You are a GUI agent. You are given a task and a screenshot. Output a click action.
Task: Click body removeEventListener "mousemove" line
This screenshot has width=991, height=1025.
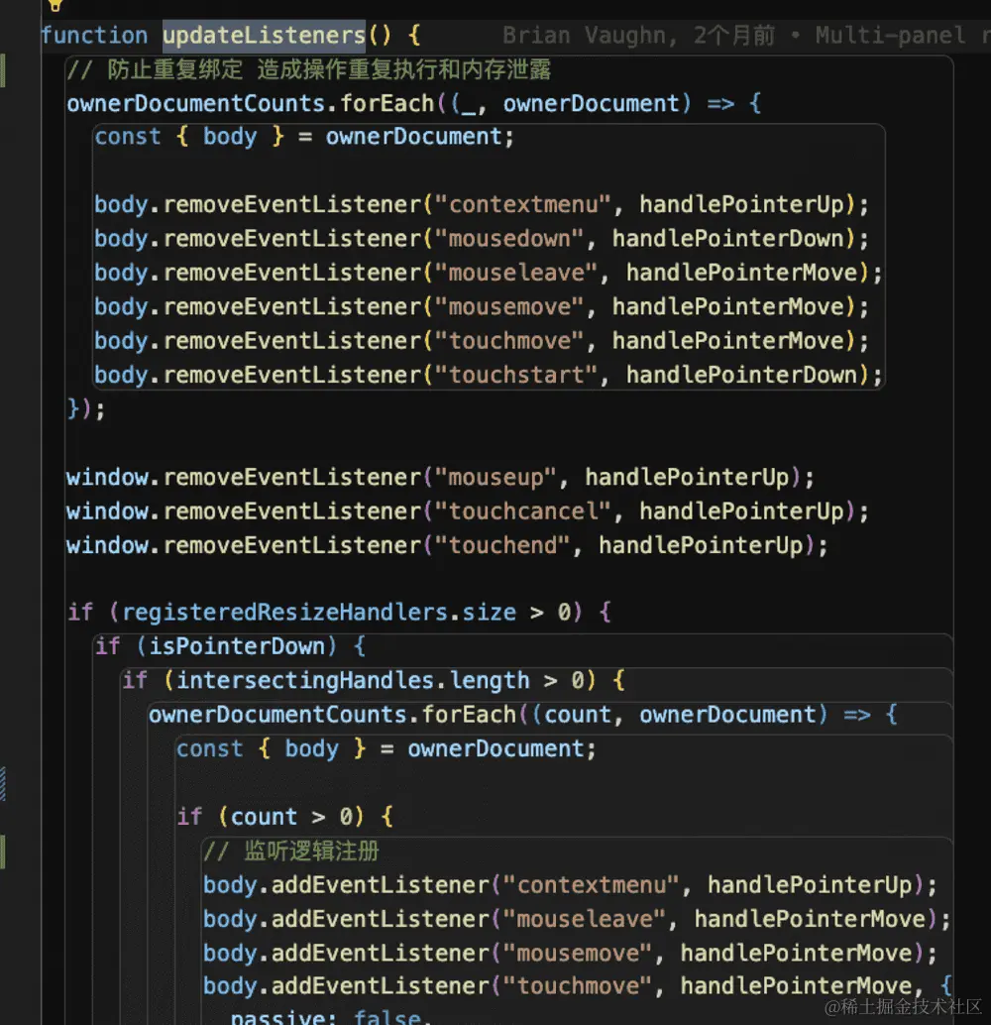point(482,307)
